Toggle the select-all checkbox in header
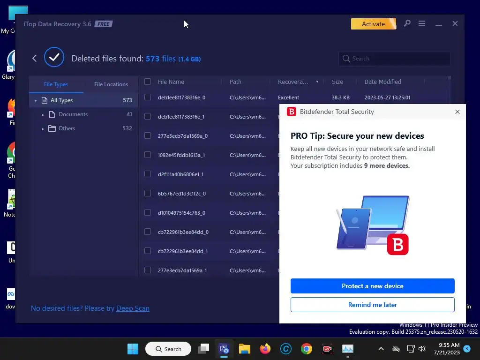480x360 pixels. (x=148, y=82)
